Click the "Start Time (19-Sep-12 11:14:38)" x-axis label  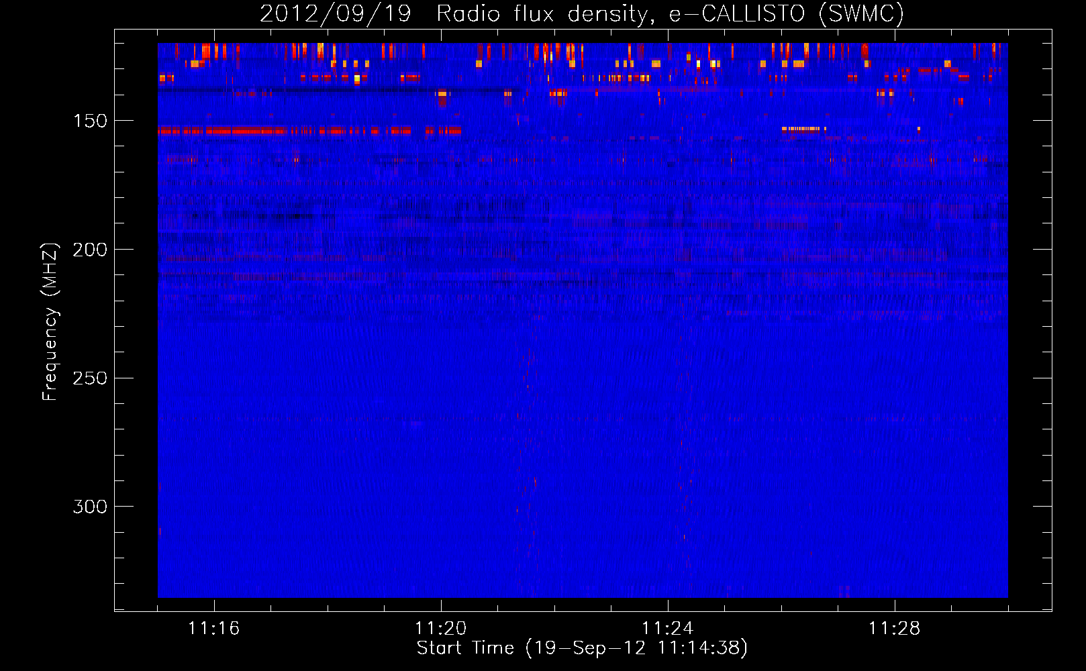pyautogui.click(x=582, y=648)
